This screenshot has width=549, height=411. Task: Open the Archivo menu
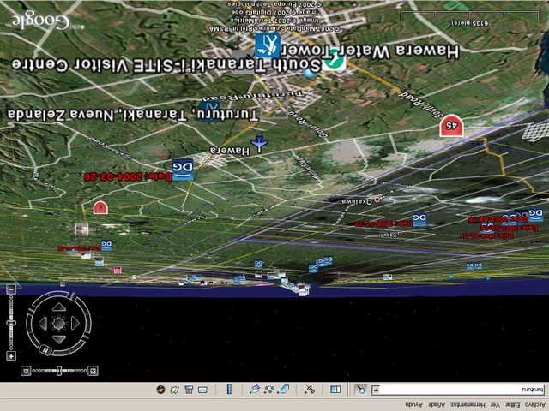tap(535, 405)
